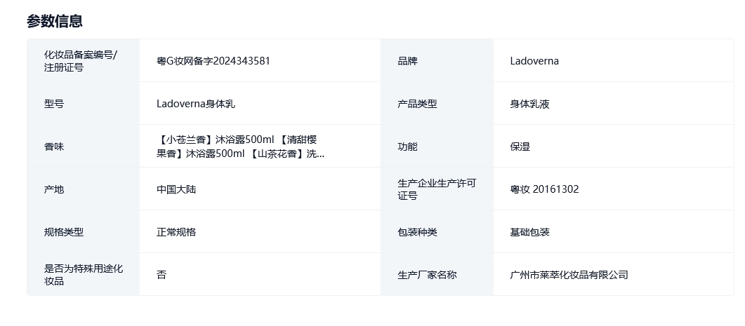Click the 是否为特殊用途化妆品 label

pyautogui.click(x=83, y=274)
